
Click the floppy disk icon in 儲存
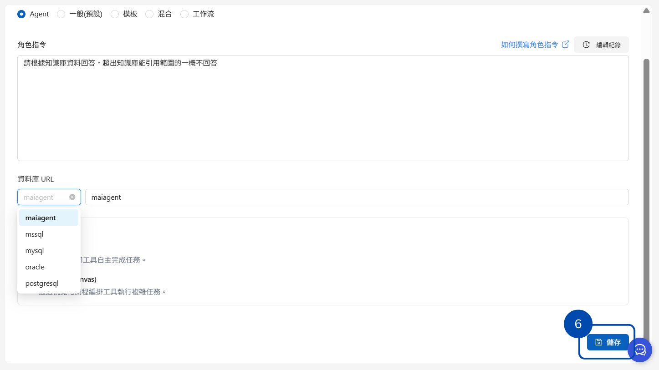point(599,342)
